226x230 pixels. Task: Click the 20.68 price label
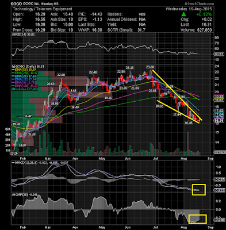pos(153,90)
